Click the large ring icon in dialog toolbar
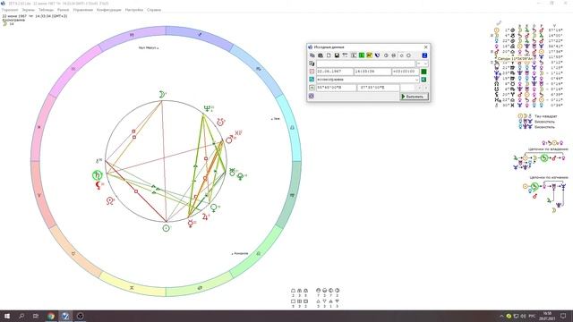The height and width of the screenshot is (322, 573). click(408, 55)
